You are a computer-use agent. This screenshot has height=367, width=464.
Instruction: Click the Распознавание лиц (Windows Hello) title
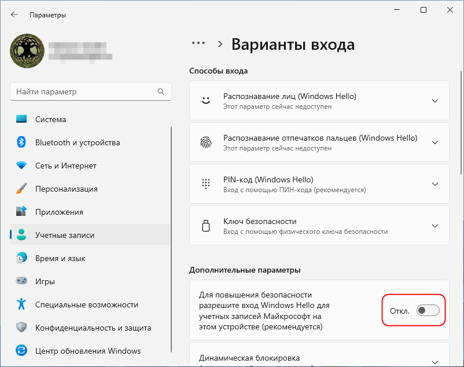pos(290,96)
